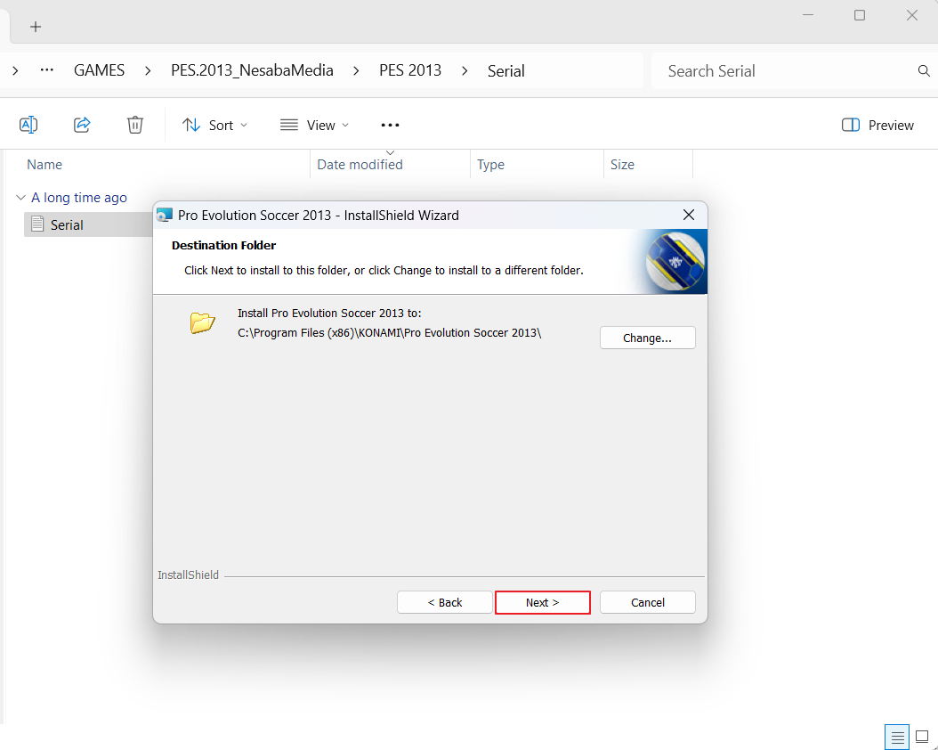Image resolution: width=938 pixels, height=750 pixels.
Task: Expand the breadcrumb overflow ellipsis
Action: pos(46,70)
